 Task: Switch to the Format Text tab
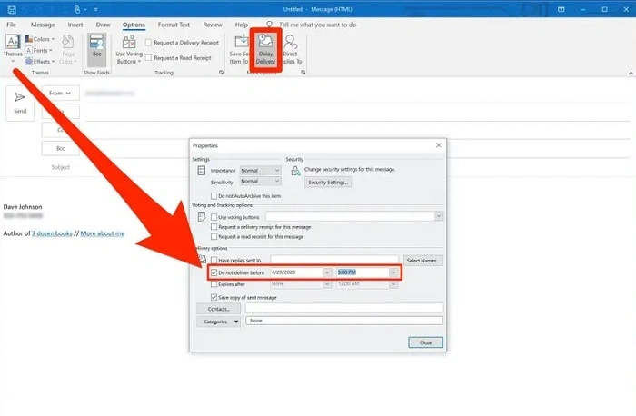174,25
